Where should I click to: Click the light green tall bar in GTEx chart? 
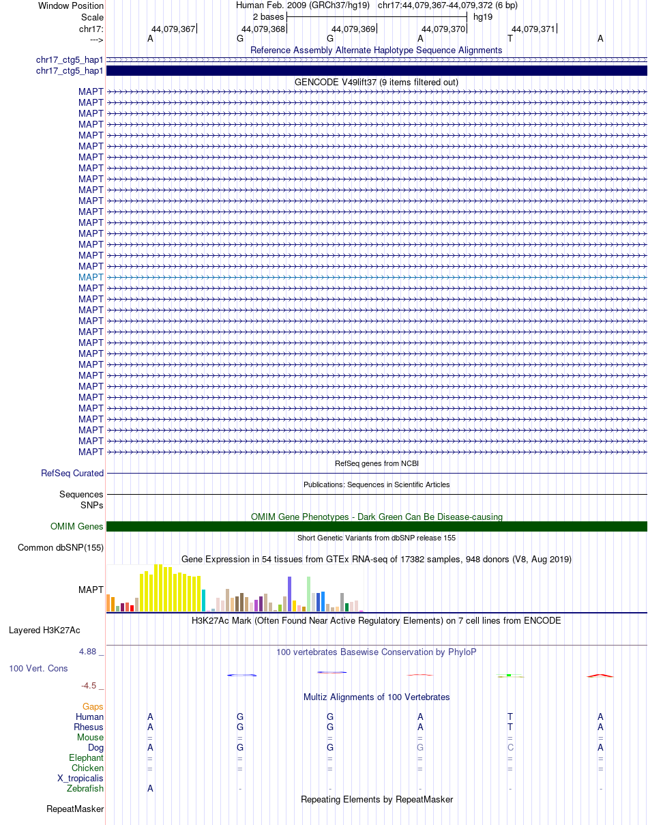click(x=308, y=594)
